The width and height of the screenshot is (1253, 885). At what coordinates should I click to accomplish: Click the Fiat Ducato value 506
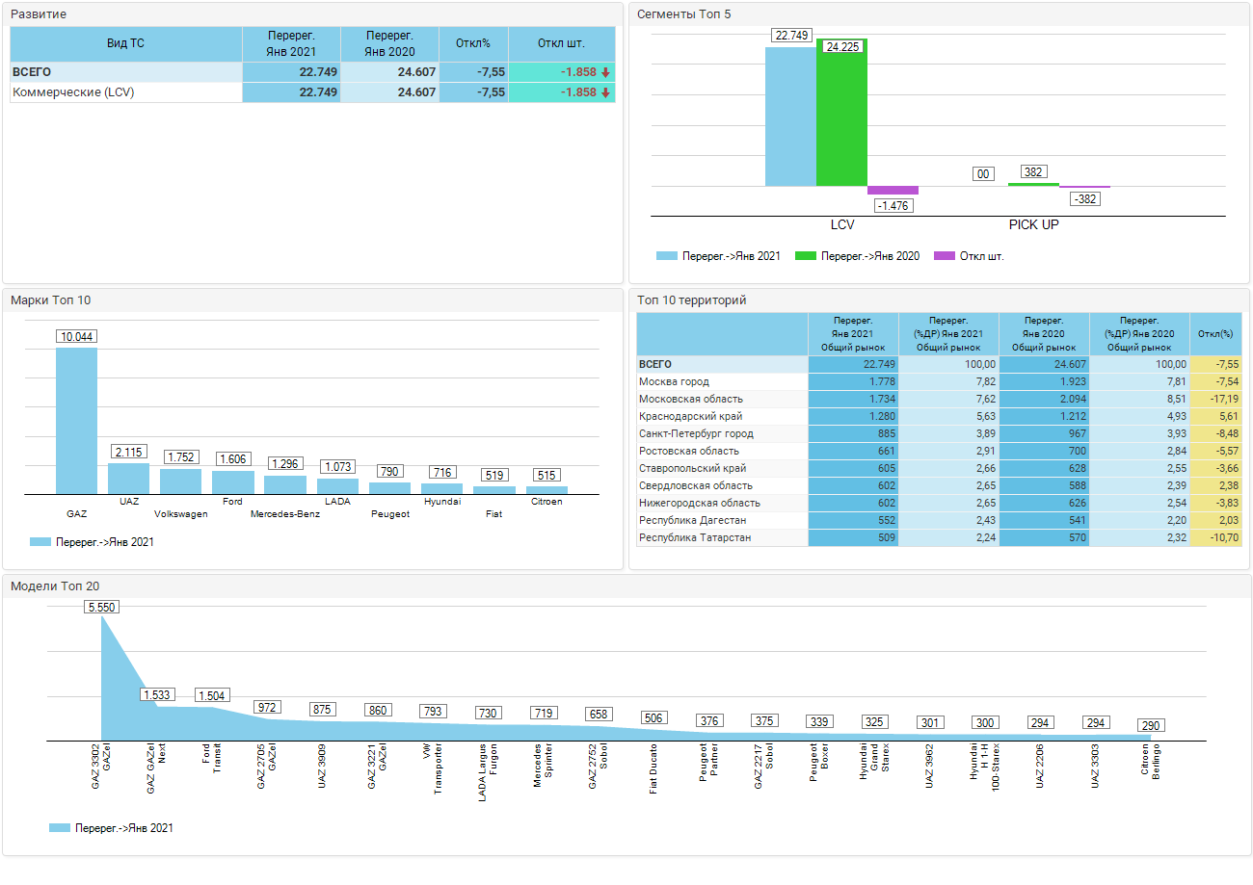[653, 718]
